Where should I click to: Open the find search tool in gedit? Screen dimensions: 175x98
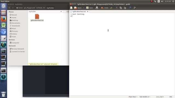click(130, 8)
